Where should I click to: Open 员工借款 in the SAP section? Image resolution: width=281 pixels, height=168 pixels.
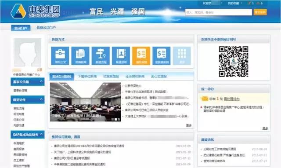tap(19, 160)
